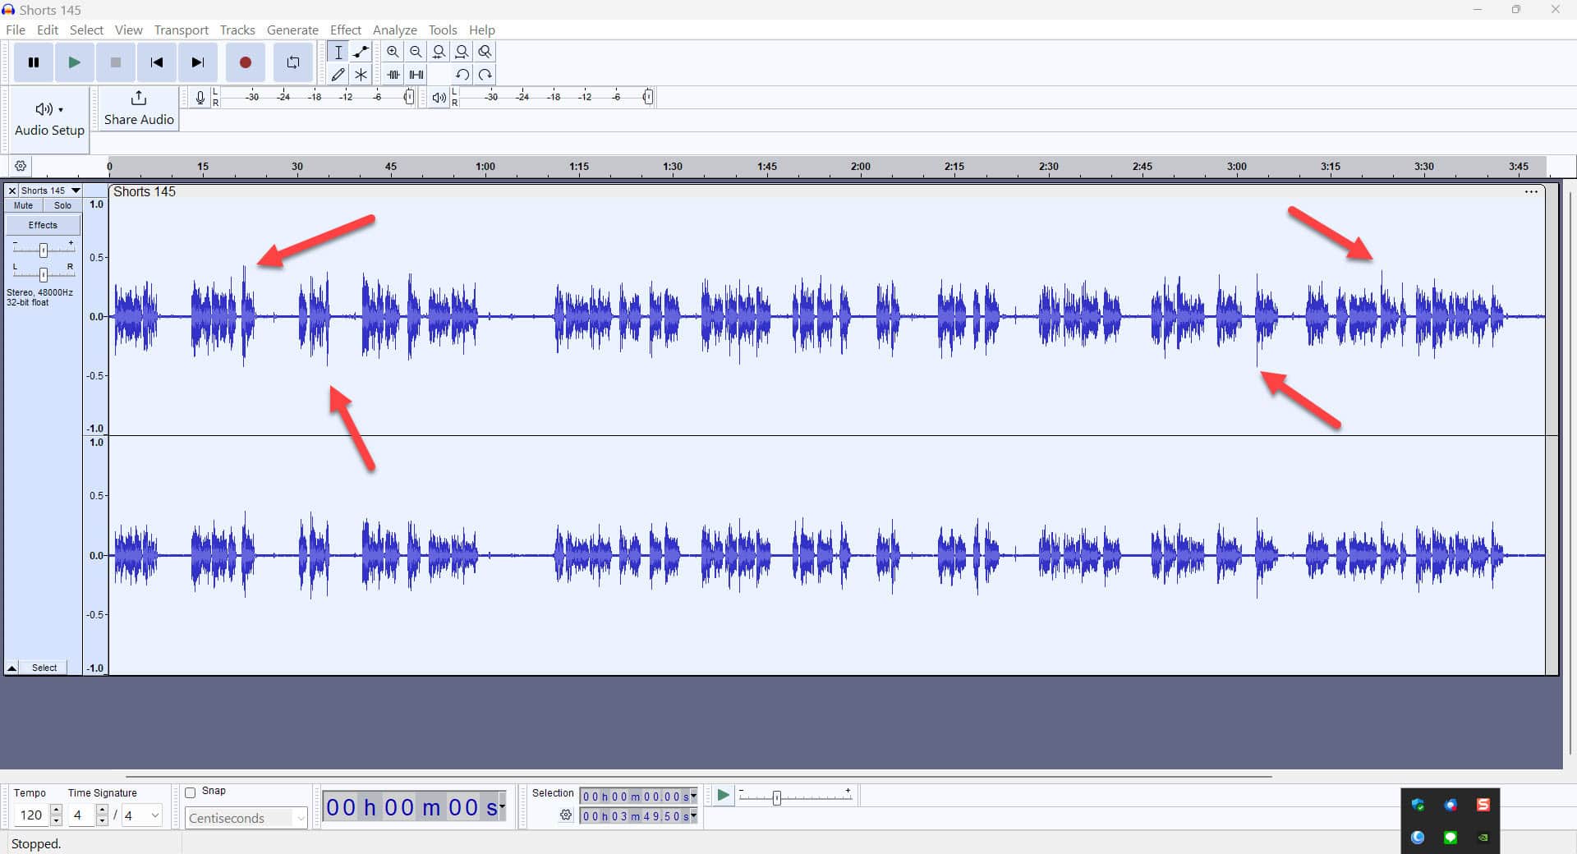Viewport: 1577px width, 854px height.
Task: Trim audio outside selection
Action: [393, 74]
